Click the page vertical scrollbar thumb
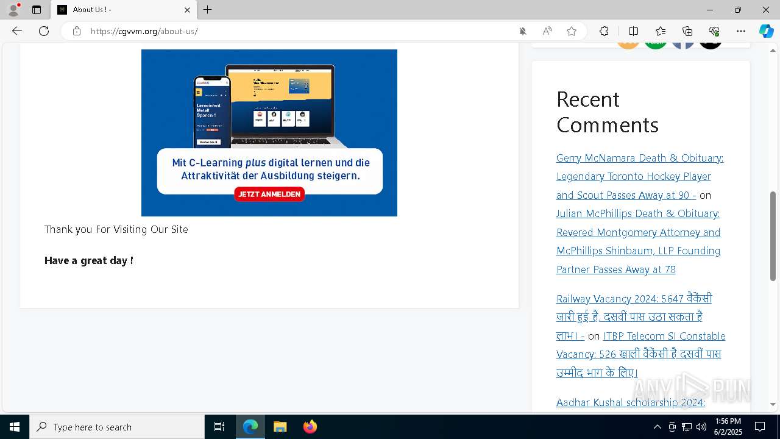 [773, 236]
